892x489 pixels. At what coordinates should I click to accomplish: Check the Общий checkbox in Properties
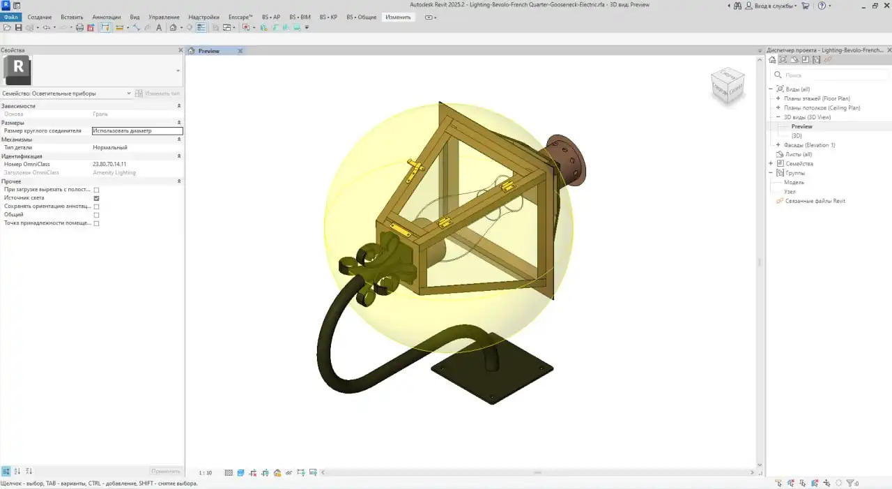tap(96, 214)
